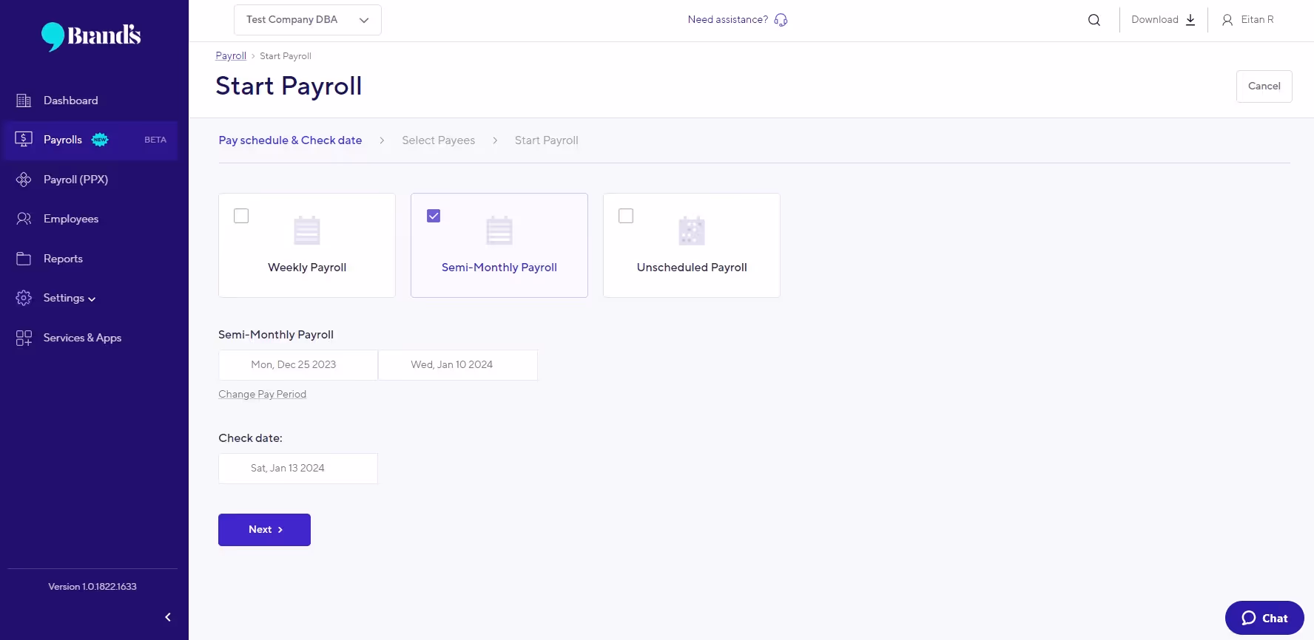Viewport: 1314px width, 640px height.
Task: Go to the Select Payees step
Action: pos(439,140)
